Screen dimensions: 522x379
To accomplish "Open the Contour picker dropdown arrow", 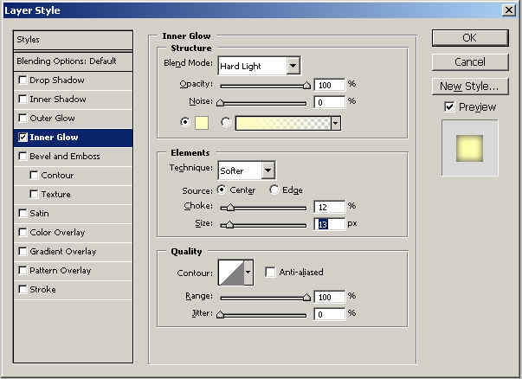I will [248, 273].
